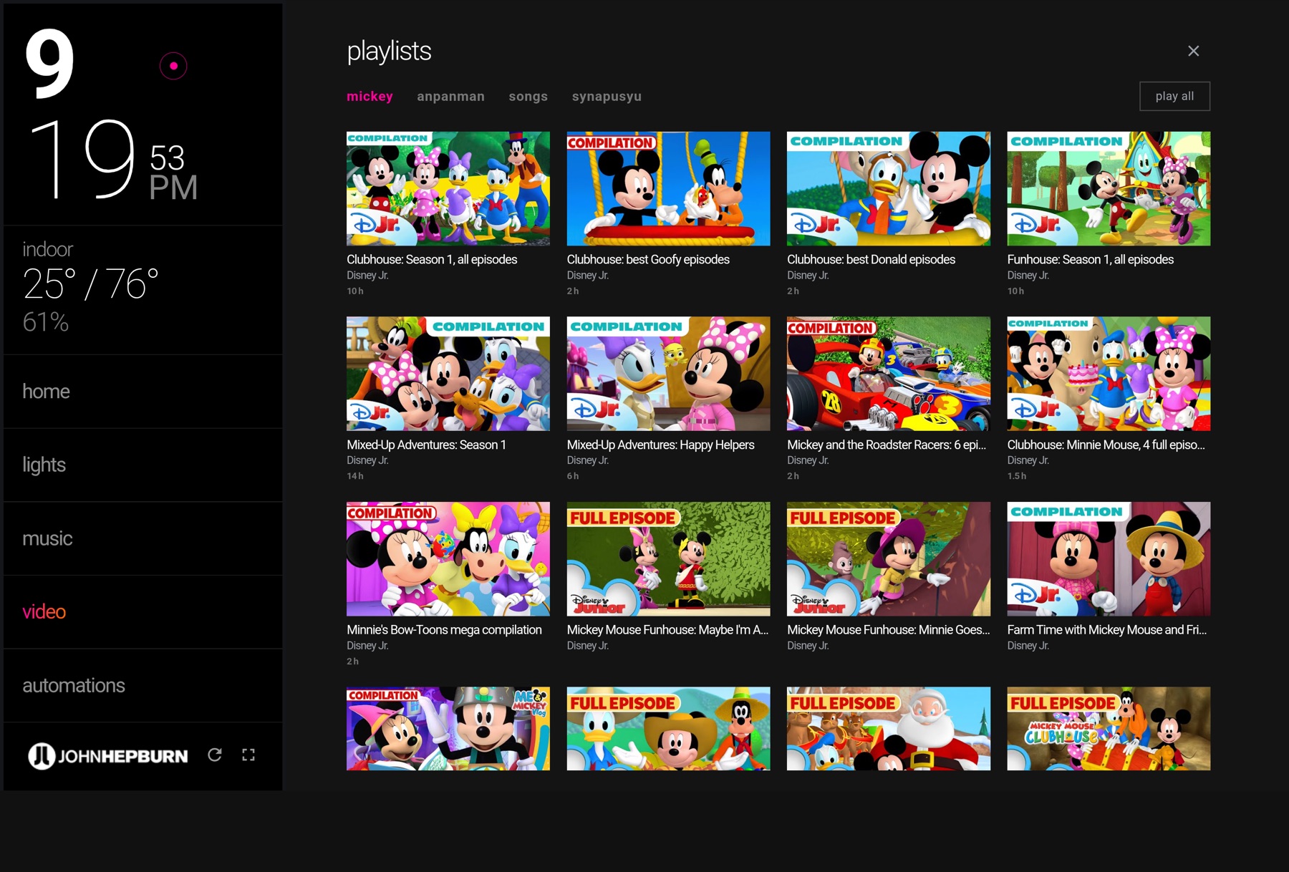Screen dimensions: 1289x872
Task: Switch to the anpanman tab
Action: click(x=450, y=96)
